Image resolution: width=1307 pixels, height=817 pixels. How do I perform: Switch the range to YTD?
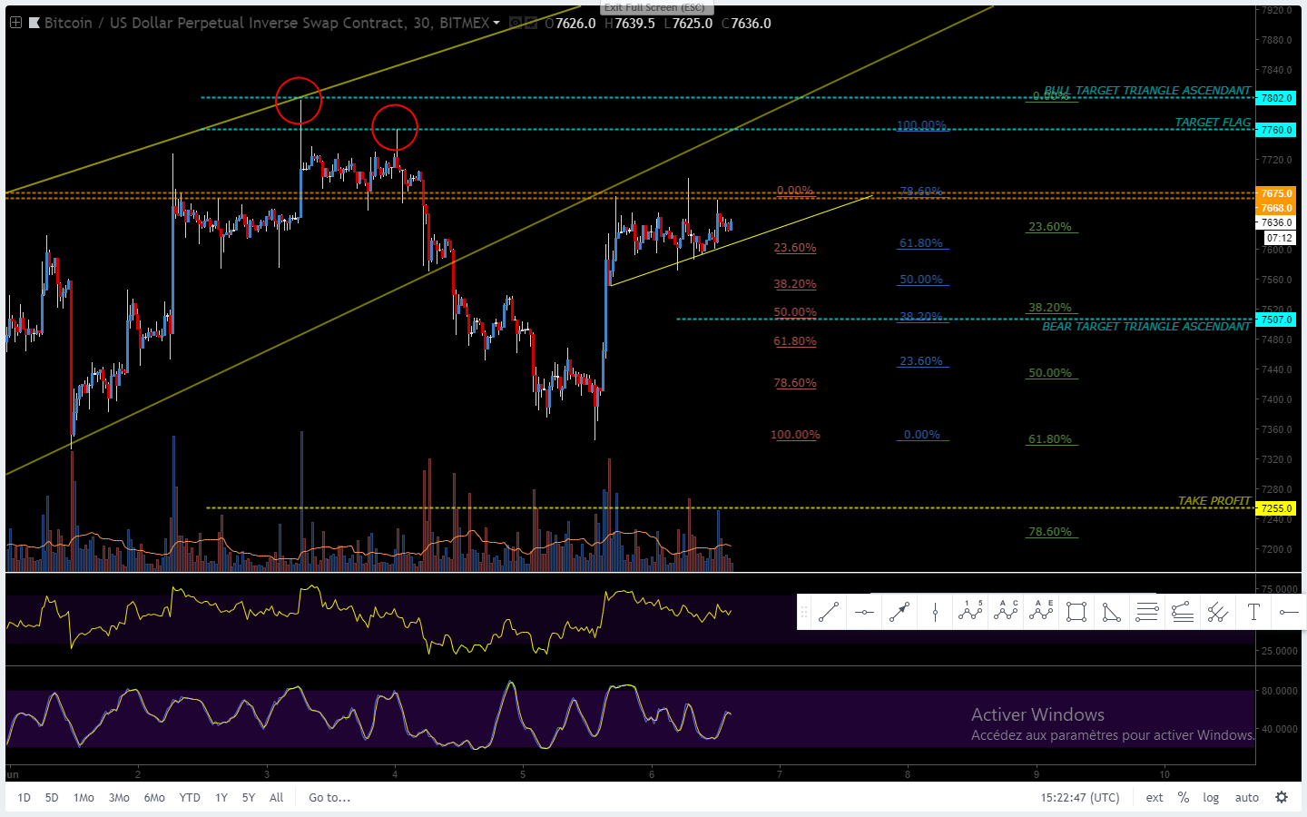(190, 798)
